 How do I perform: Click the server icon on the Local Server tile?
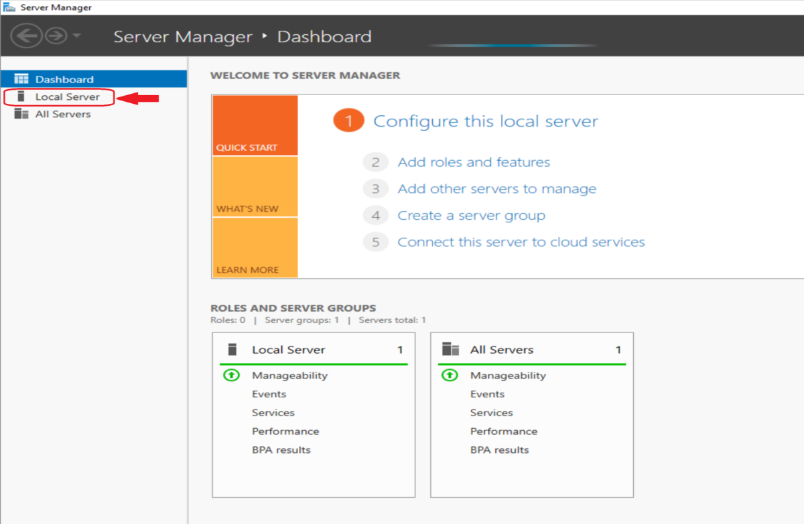coord(232,349)
